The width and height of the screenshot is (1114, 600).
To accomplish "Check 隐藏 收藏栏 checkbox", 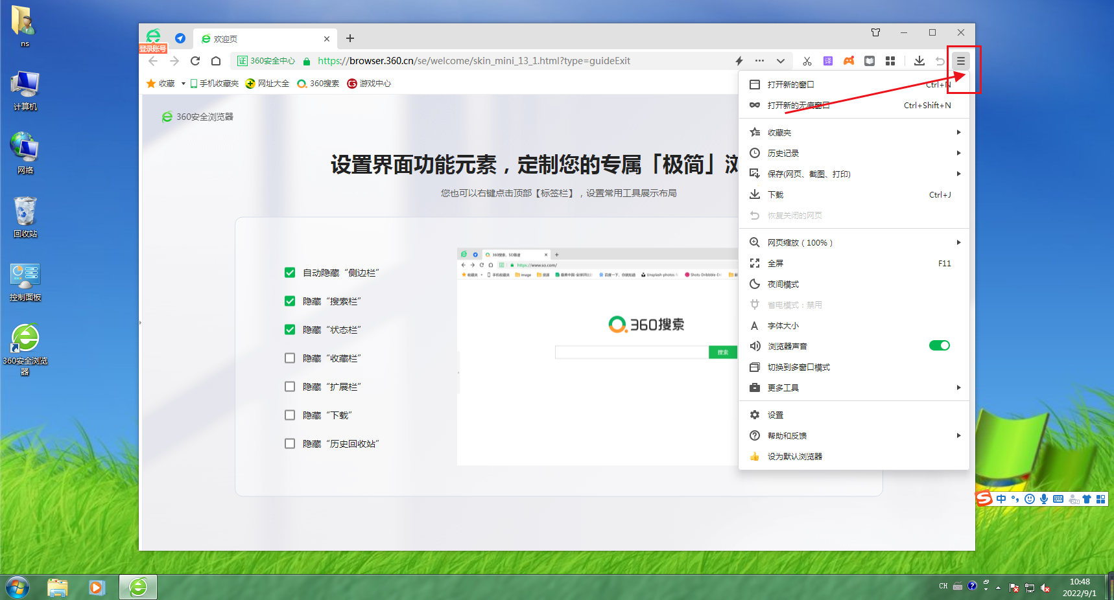I will tap(290, 358).
